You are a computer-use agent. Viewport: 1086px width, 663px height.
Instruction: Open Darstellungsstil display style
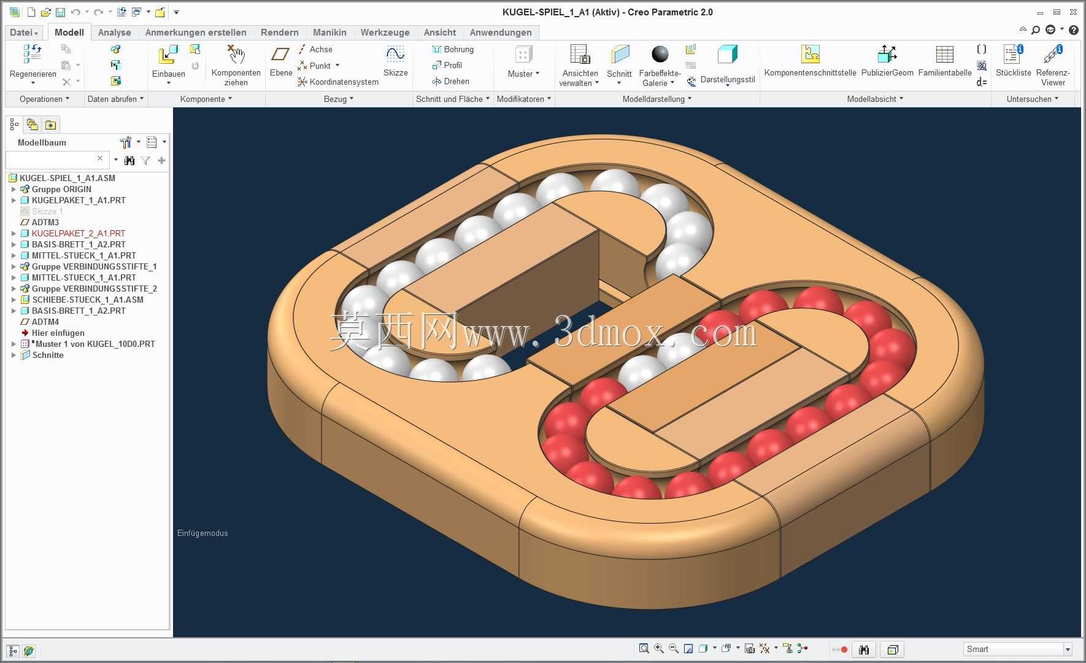click(x=727, y=66)
